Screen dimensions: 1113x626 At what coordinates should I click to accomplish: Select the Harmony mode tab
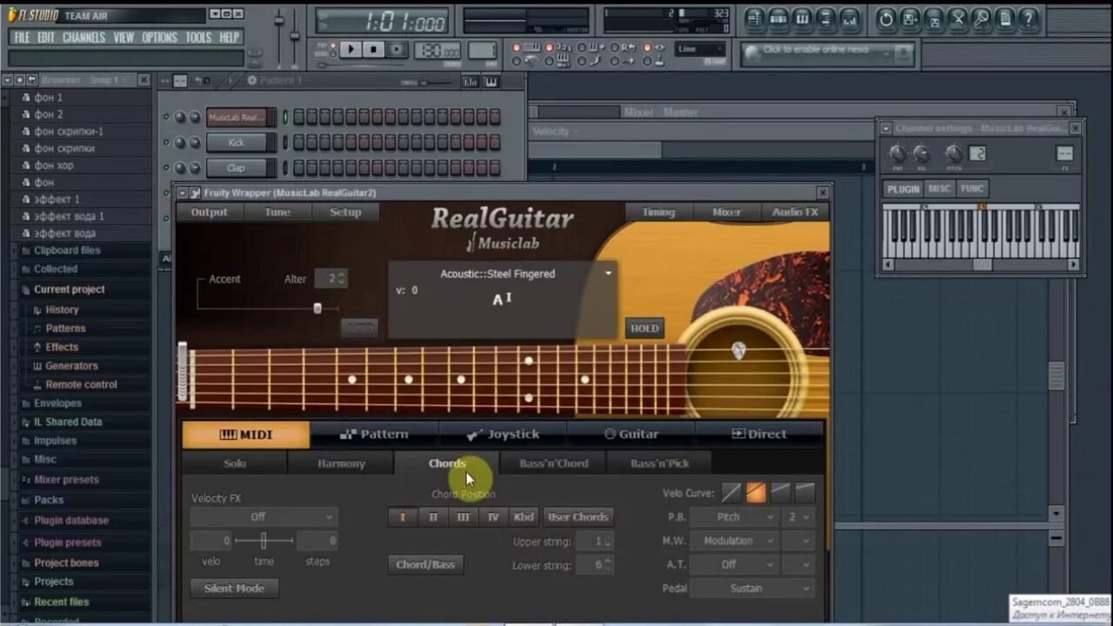(x=341, y=463)
